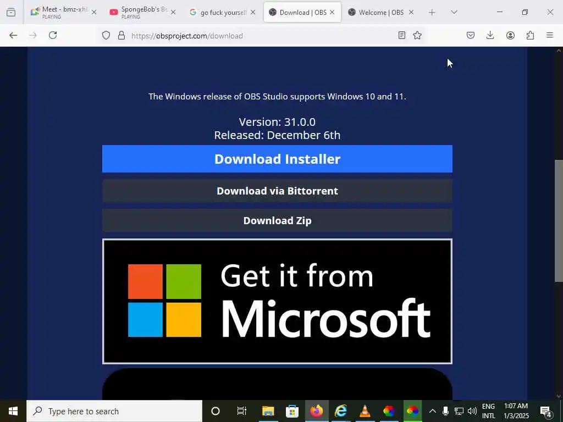
Task: Launch Internet Explorer from taskbar
Action: coord(340,411)
